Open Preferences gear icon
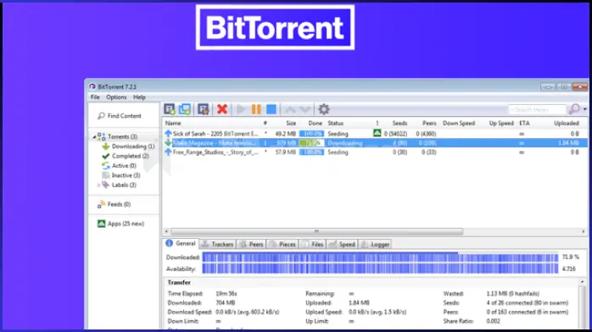592x332 pixels. pyautogui.click(x=323, y=109)
